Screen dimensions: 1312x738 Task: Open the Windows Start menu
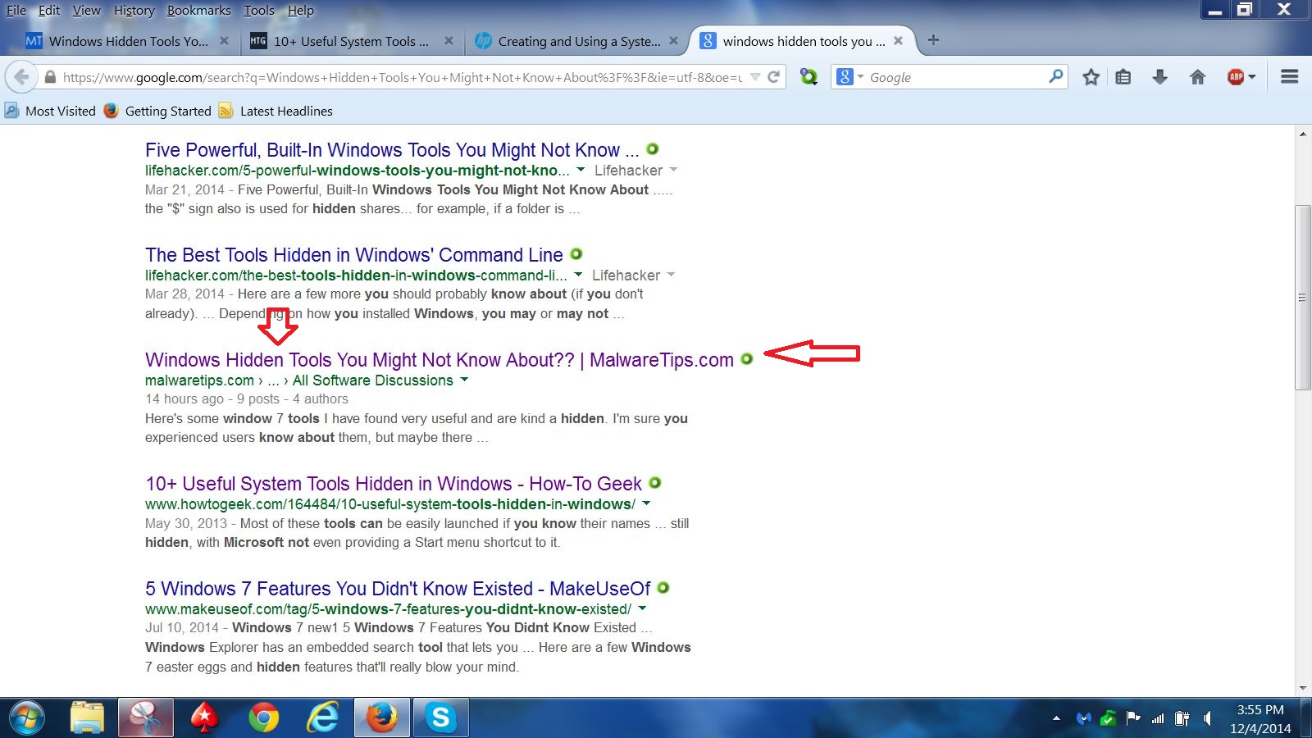click(x=26, y=718)
